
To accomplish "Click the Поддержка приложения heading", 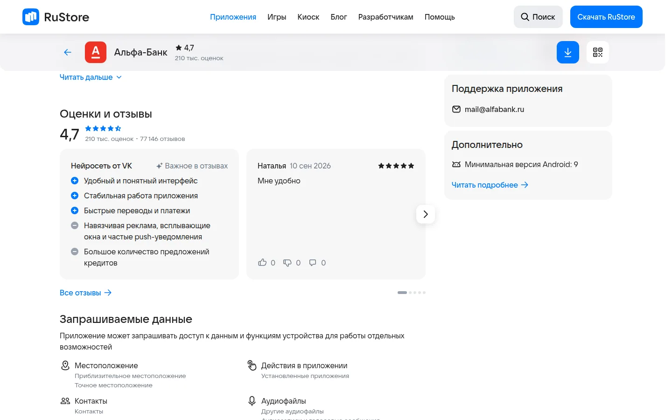I will tap(507, 89).
